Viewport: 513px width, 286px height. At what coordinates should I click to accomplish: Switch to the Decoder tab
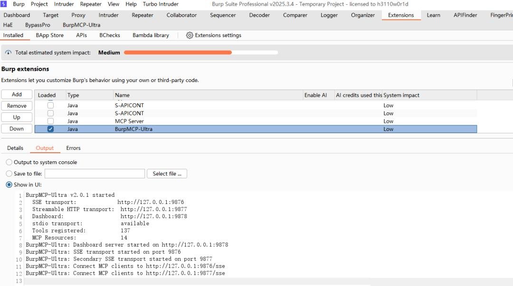[x=259, y=15]
